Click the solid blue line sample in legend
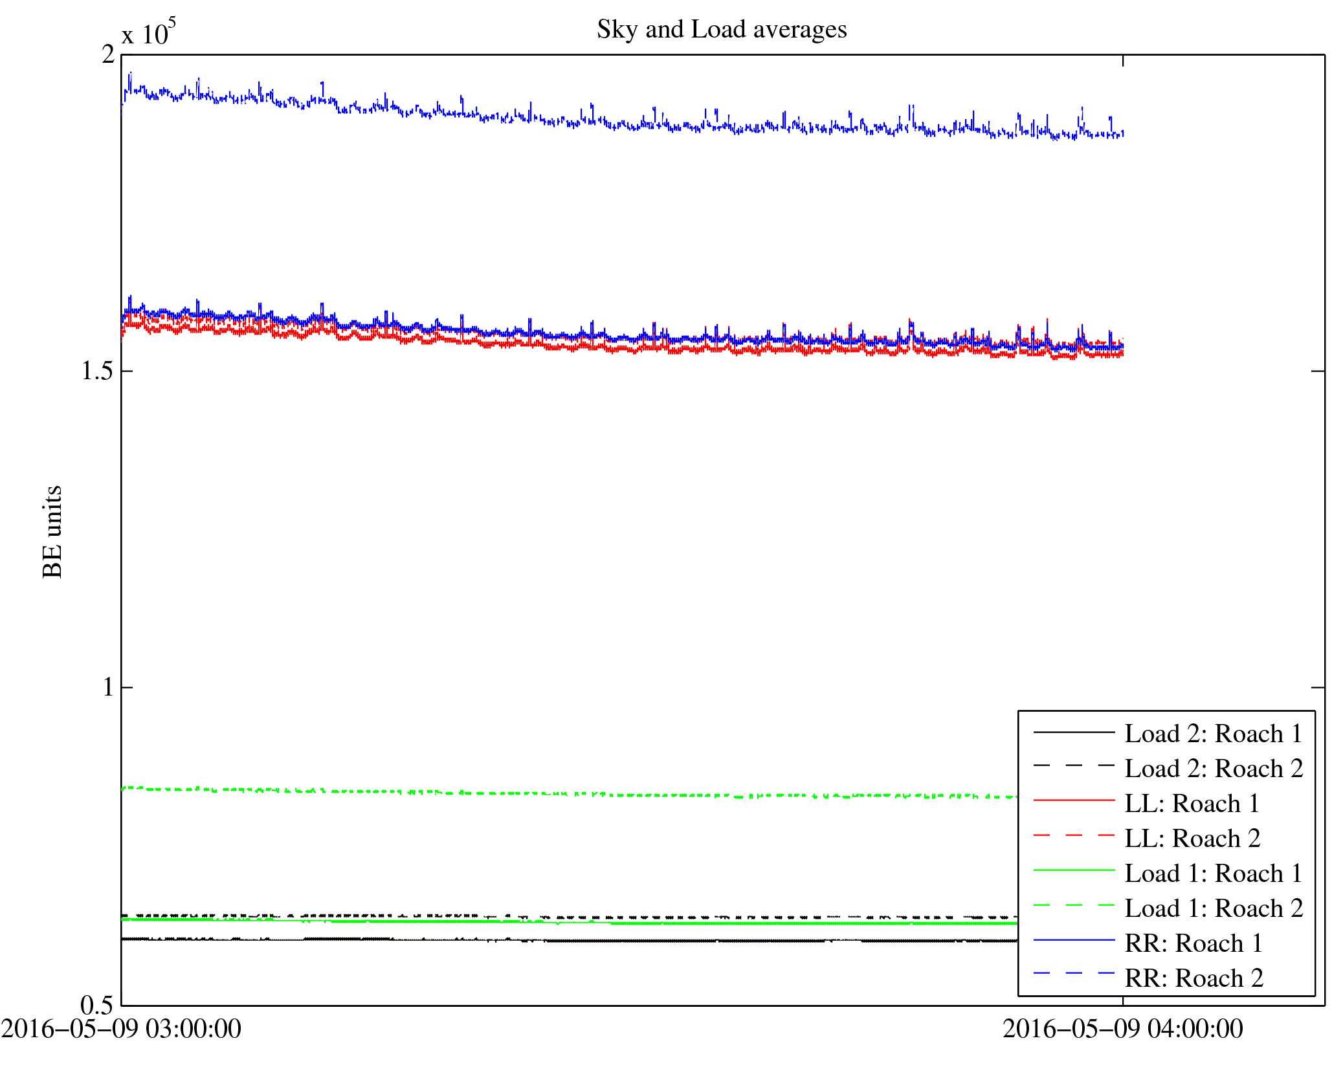This screenshot has width=1343, height=1089. [x=1074, y=940]
